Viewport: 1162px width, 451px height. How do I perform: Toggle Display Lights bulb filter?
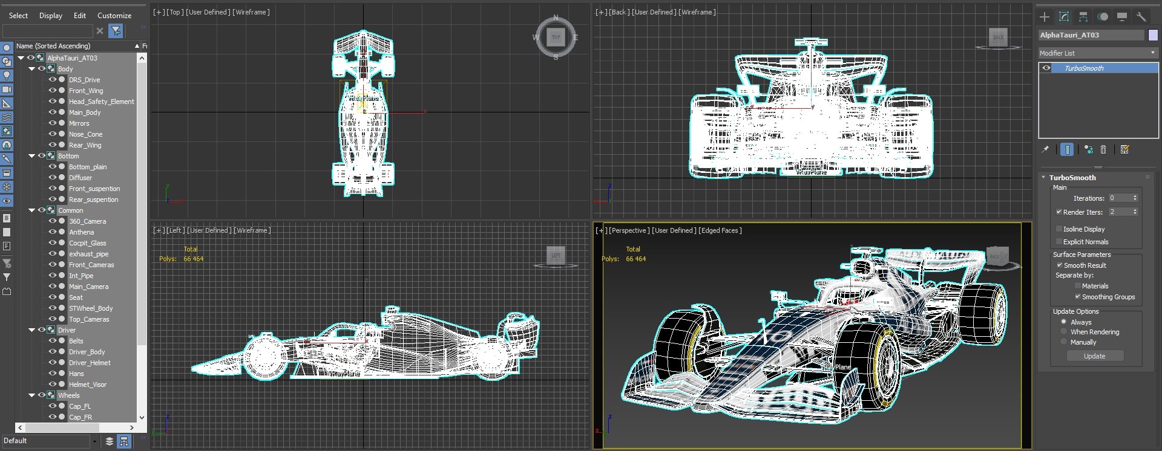[x=7, y=75]
